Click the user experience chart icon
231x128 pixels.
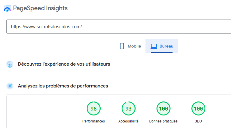click(x=10, y=64)
